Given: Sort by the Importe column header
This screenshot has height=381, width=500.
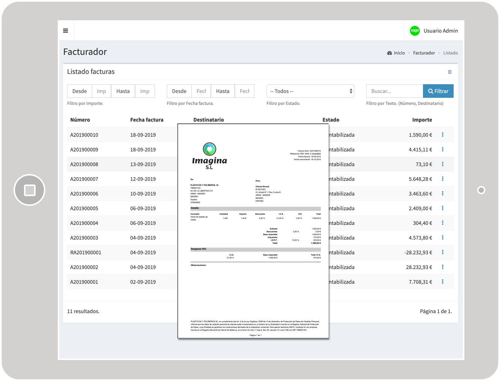Looking at the screenshot, I should pos(422,120).
